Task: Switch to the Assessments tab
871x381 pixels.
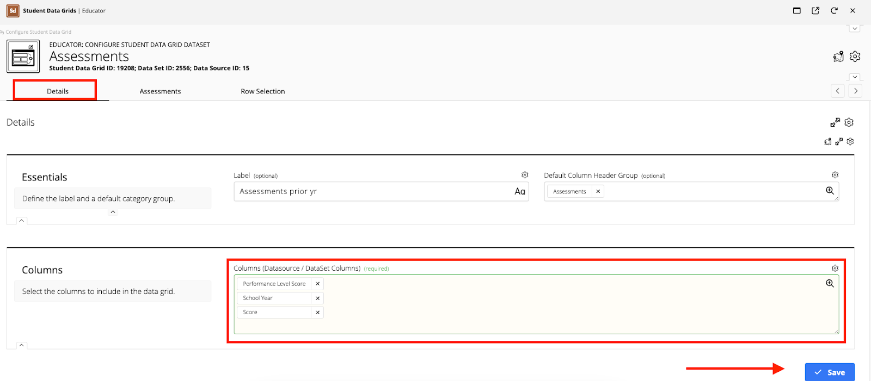Action: [160, 91]
